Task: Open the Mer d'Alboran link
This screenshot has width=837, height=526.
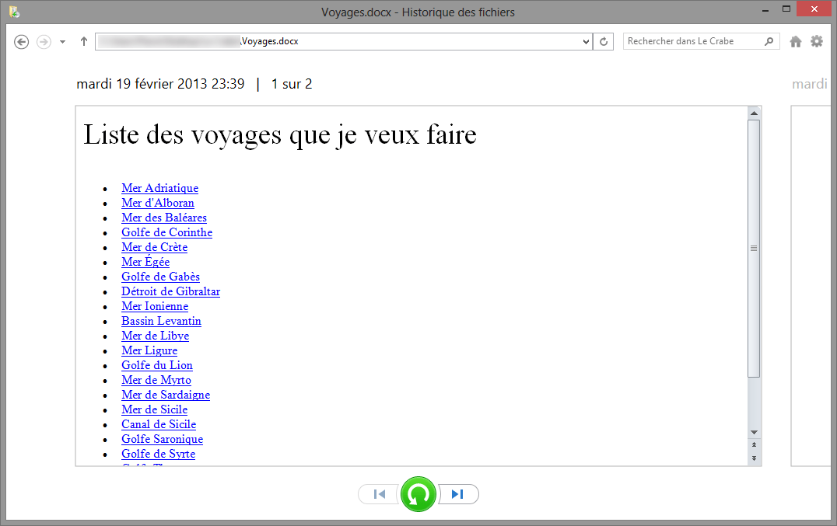Action: pos(157,203)
